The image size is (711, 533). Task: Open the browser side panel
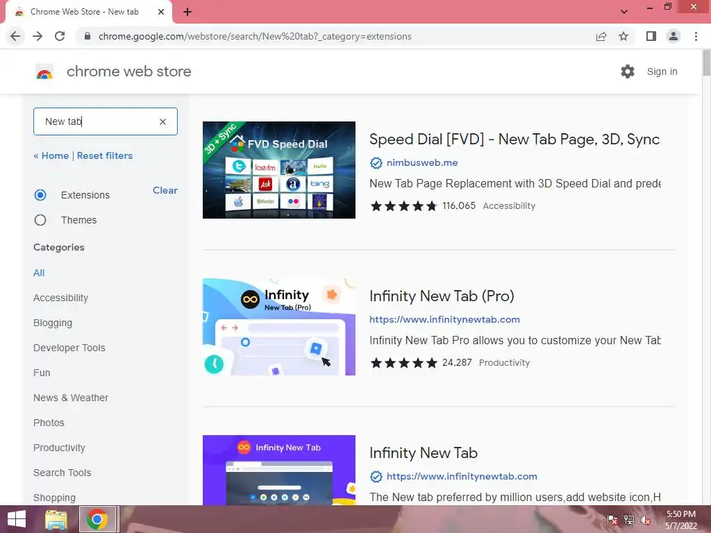point(651,36)
